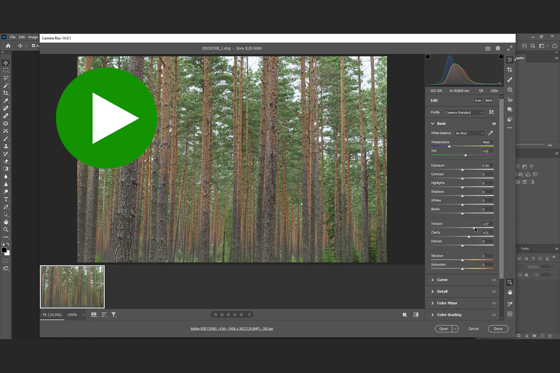Screen dimensions: 560x373
Task: Select the Healing brush in Camera Raw
Action: (510, 80)
